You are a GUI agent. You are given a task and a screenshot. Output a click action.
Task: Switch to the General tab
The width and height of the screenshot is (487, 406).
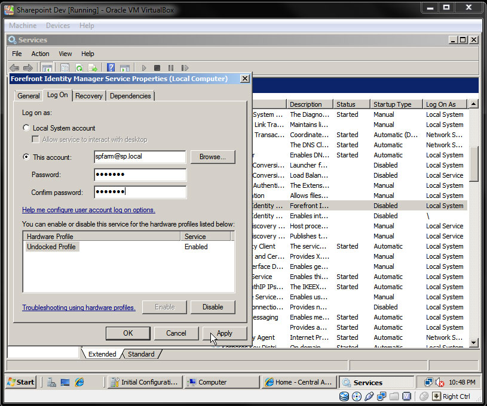click(x=28, y=96)
